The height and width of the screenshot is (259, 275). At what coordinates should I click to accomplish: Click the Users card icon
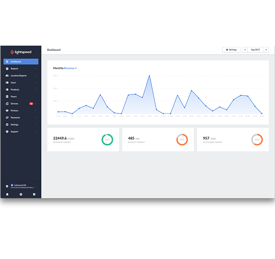click(x=7, y=83)
